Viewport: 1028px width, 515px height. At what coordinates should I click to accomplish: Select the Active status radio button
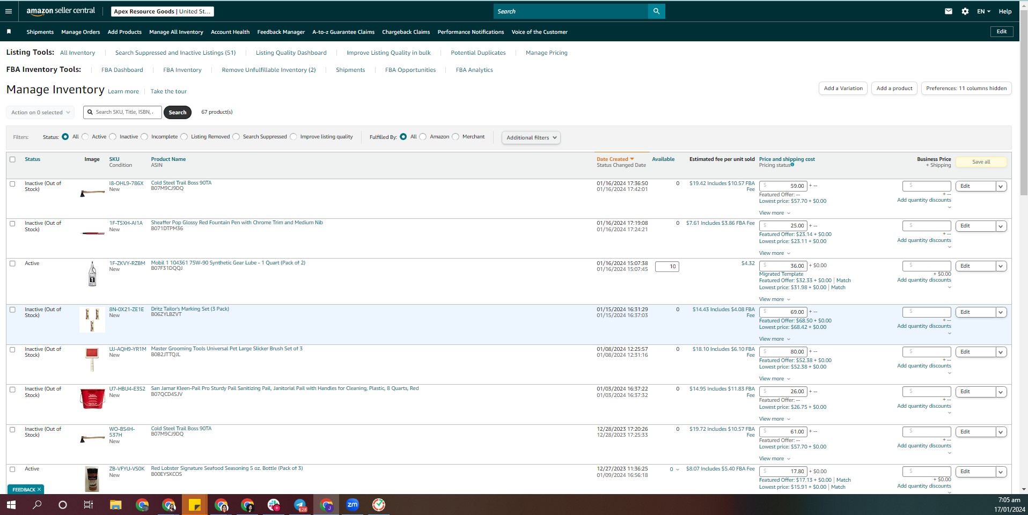[x=85, y=137]
